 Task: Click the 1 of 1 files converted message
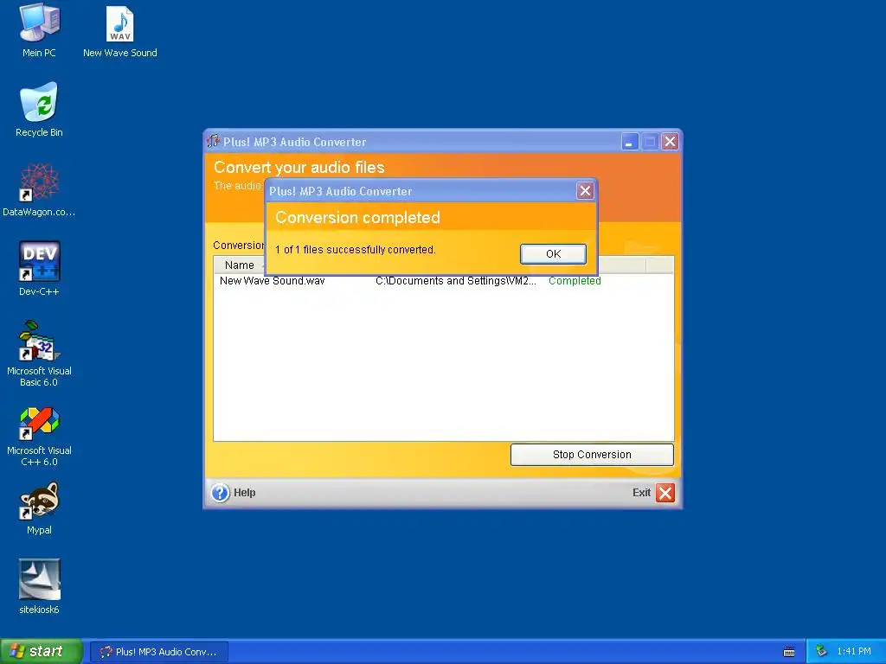pyautogui.click(x=356, y=250)
